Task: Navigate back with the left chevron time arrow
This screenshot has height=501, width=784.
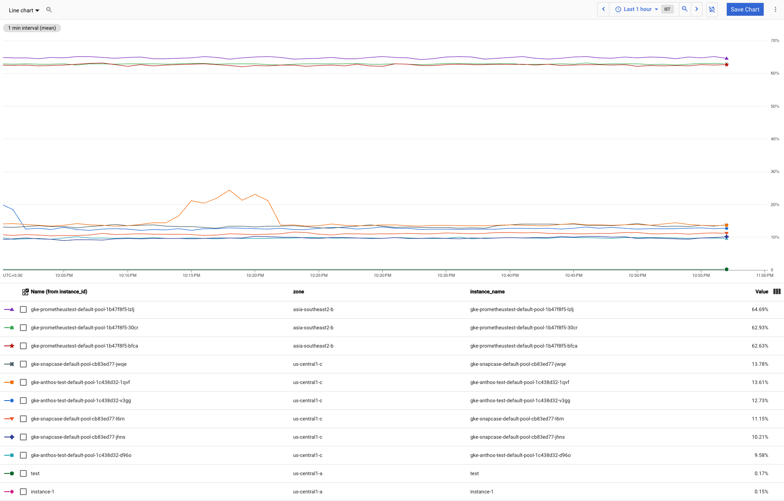Action: coord(603,9)
